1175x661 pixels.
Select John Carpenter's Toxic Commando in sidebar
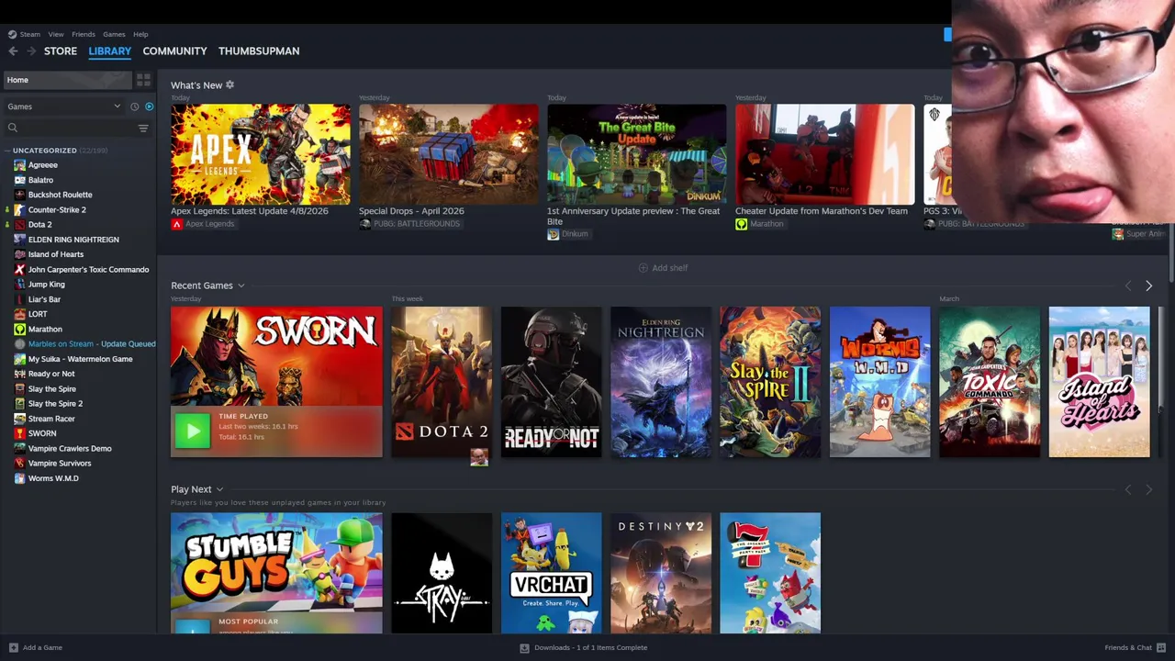[88, 269]
